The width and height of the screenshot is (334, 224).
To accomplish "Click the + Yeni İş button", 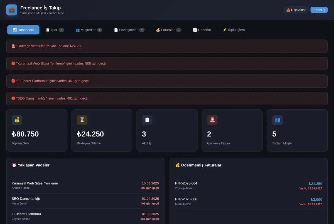I will (319, 10).
